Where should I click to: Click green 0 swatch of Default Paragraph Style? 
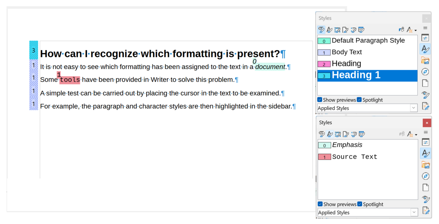click(324, 41)
